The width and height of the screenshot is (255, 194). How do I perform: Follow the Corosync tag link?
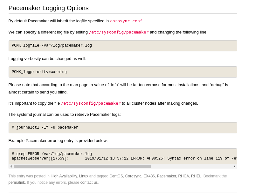[x=133, y=176]
